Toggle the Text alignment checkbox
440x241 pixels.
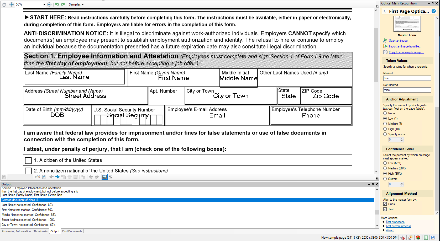(x=385, y=209)
